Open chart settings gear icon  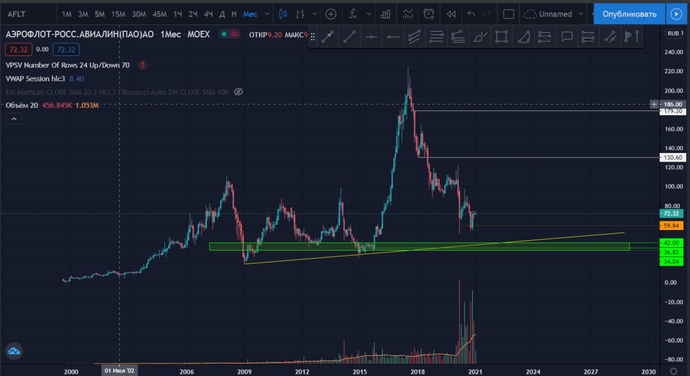tap(674, 371)
